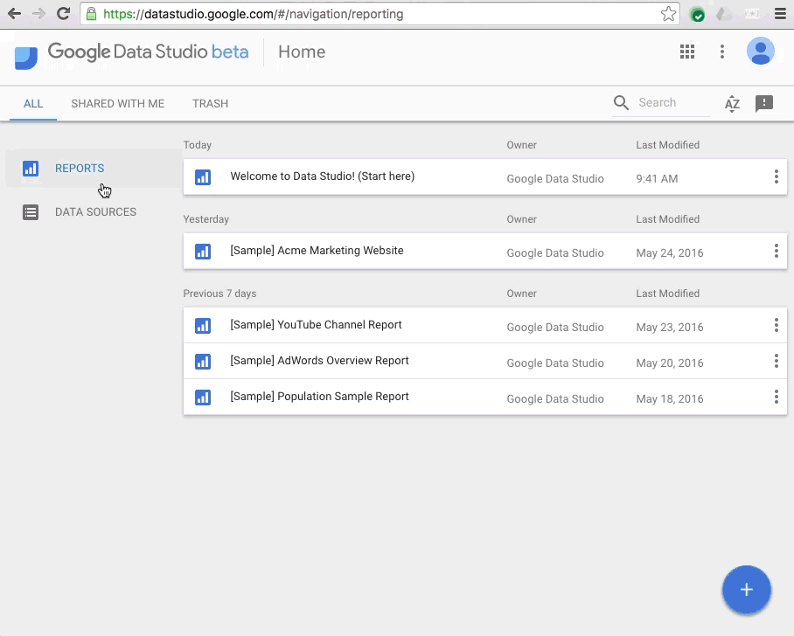This screenshot has height=636, width=794.
Task: View the site lock security icon
Action: [x=91, y=14]
